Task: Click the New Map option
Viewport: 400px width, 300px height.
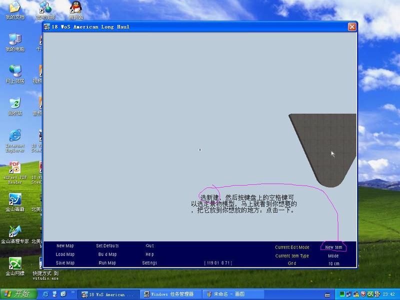Action: (x=65, y=246)
